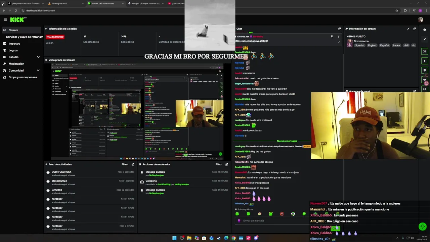Pop out Acciones de moderador panel

tap(226, 164)
